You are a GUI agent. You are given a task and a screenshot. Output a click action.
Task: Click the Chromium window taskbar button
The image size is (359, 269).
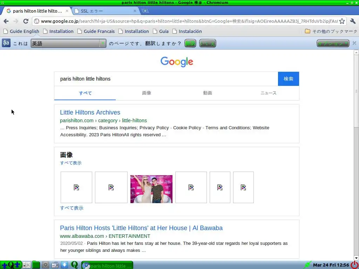point(107,265)
